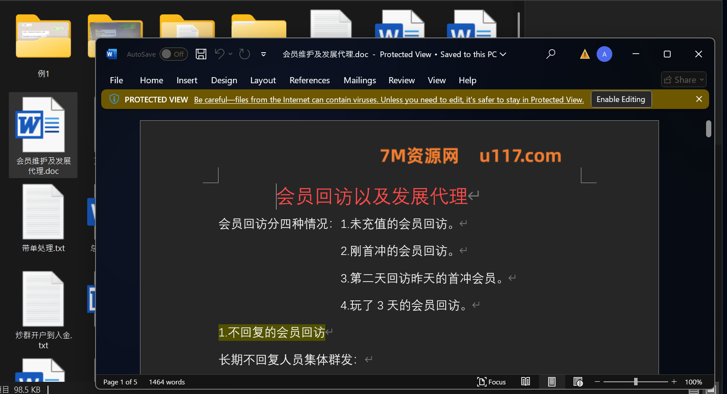Click the zoom slider handle
Viewport: 727px width, 394px height.
635,382
